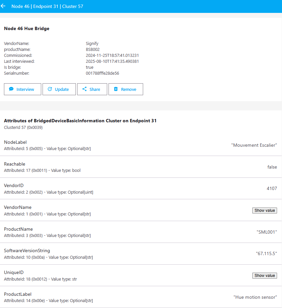
Task: Select the ProductName attribute name
Action: point(18,229)
